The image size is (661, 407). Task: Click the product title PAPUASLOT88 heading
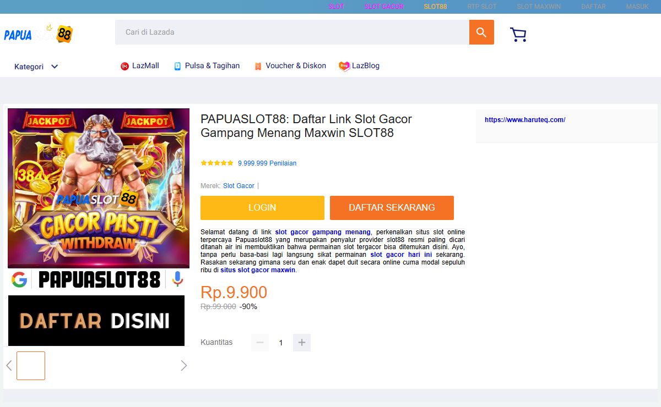click(x=306, y=126)
